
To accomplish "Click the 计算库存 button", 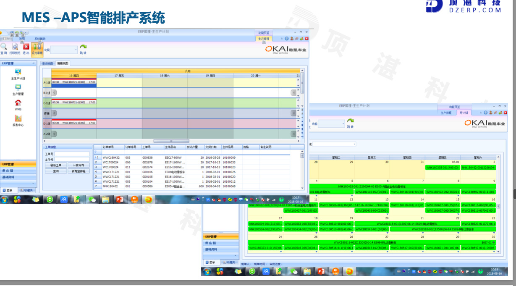I will tap(79, 165).
